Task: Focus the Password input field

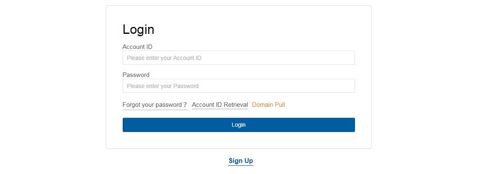Action: point(239,86)
